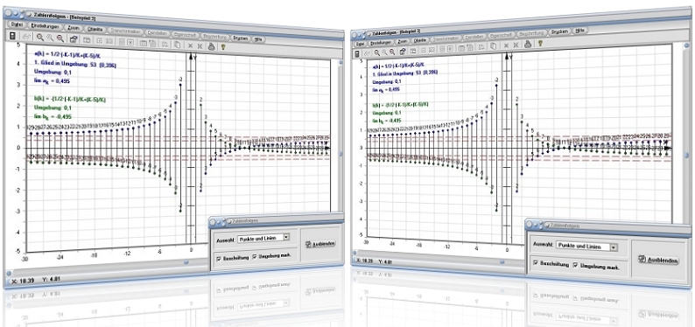This screenshot has width=695, height=327.
Task: Click zoom-in magnifier in right window toolbar
Action: tap(377, 52)
